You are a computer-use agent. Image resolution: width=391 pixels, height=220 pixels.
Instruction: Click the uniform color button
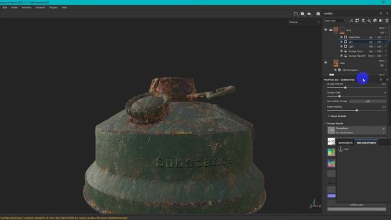coord(356,205)
